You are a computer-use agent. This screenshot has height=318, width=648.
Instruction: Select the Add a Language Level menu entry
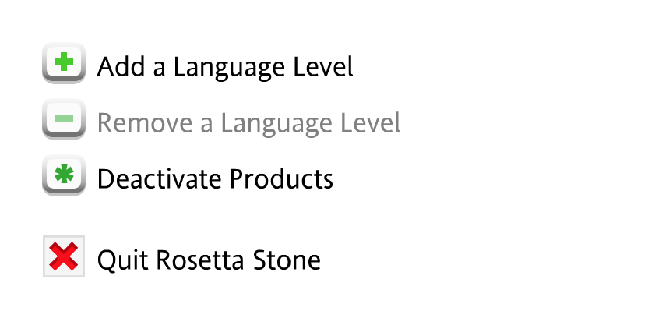(225, 67)
